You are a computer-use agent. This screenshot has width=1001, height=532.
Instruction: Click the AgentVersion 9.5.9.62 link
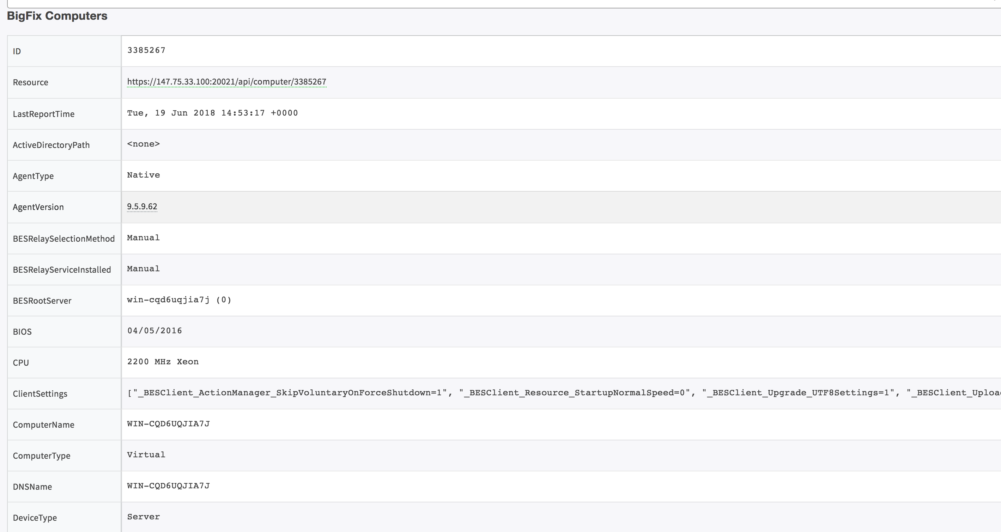[142, 206]
